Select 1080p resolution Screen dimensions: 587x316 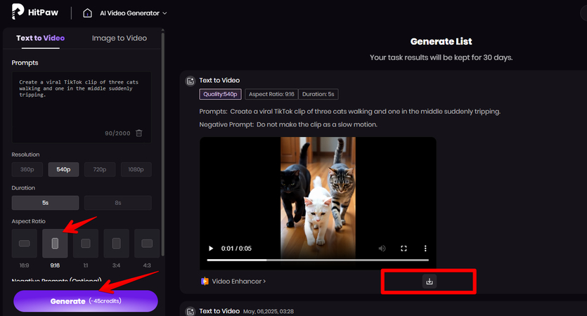[x=136, y=169]
